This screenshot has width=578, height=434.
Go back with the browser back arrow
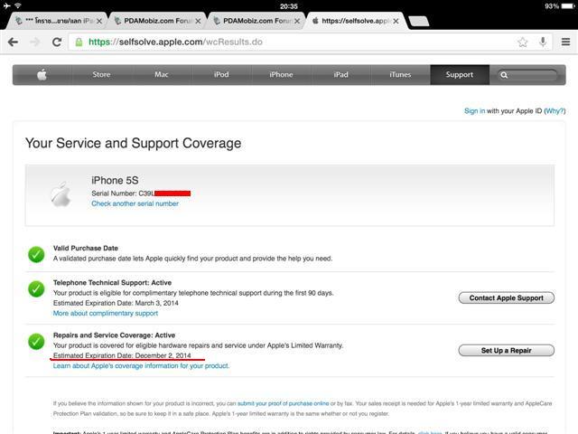pos(13,42)
